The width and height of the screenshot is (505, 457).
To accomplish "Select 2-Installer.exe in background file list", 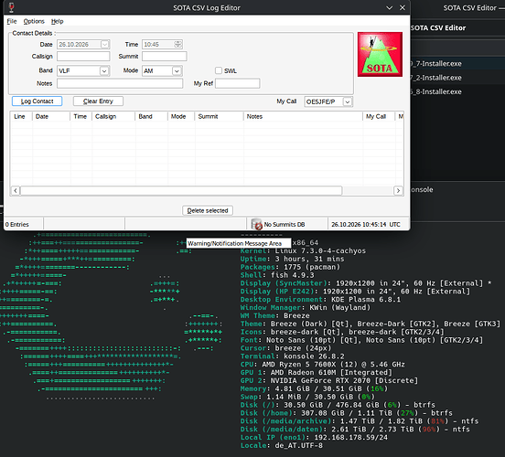I will click(436, 78).
